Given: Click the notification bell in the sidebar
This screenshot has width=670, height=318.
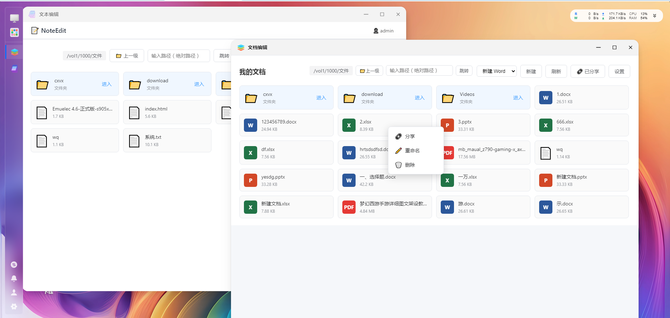Looking at the screenshot, I should tap(14, 278).
